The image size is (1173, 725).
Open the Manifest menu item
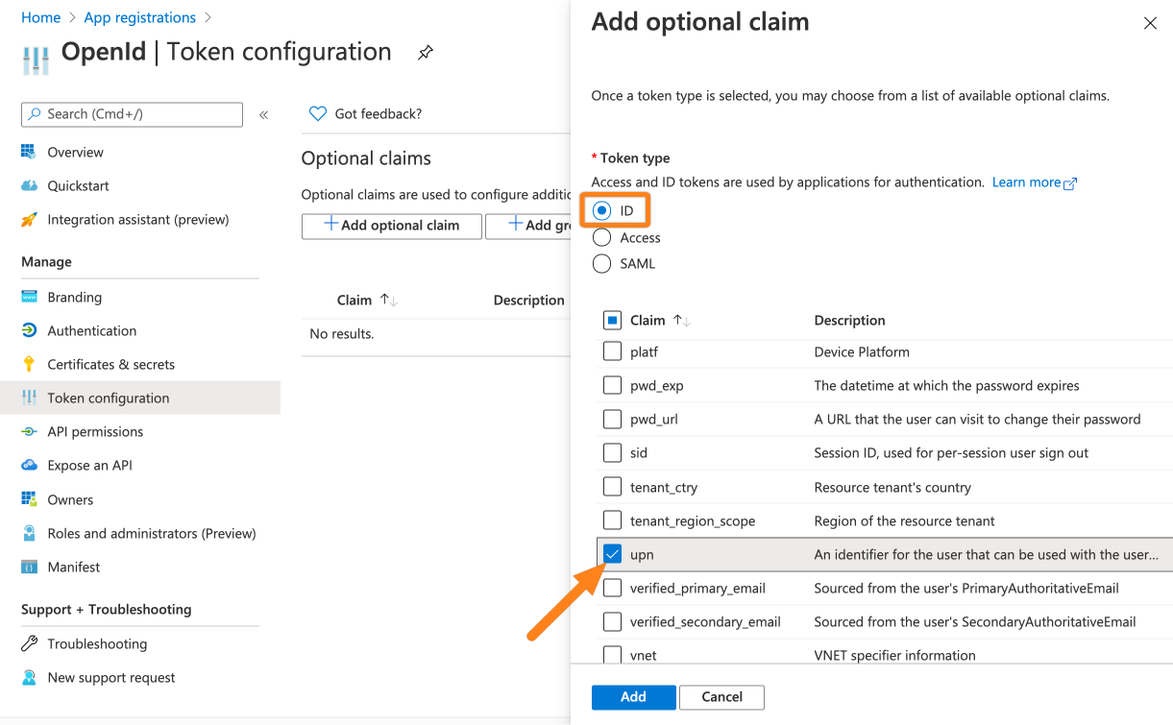pyautogui.click(x=74, y=567)
